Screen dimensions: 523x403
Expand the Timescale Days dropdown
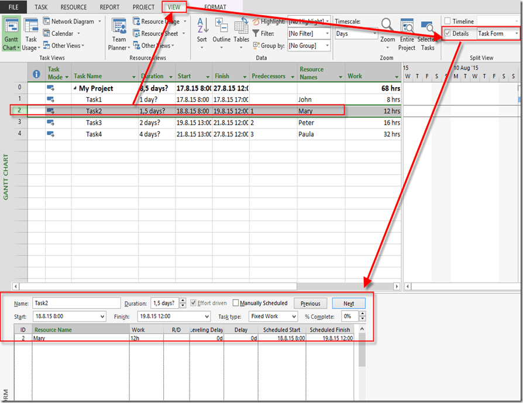(x=374, y=34)
